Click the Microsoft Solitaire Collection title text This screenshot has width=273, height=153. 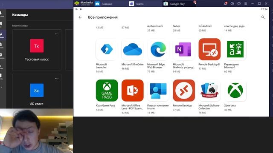coord(209,107)
